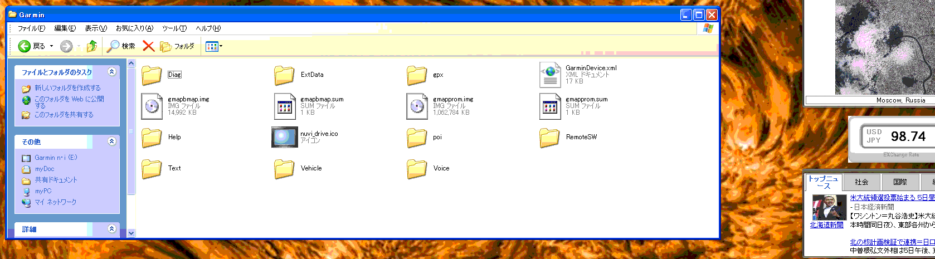Open myDoc link in sidebar
935x259 pixels.
coord(45,169)
